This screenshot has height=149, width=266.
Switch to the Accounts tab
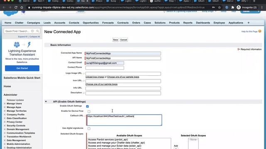point(59,23)
